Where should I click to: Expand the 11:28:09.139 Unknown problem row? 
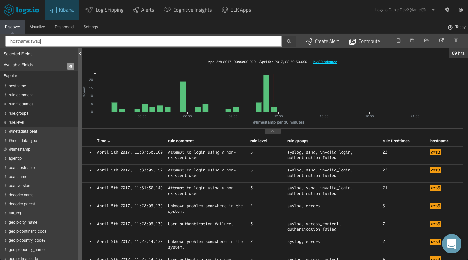coord(90,206)
